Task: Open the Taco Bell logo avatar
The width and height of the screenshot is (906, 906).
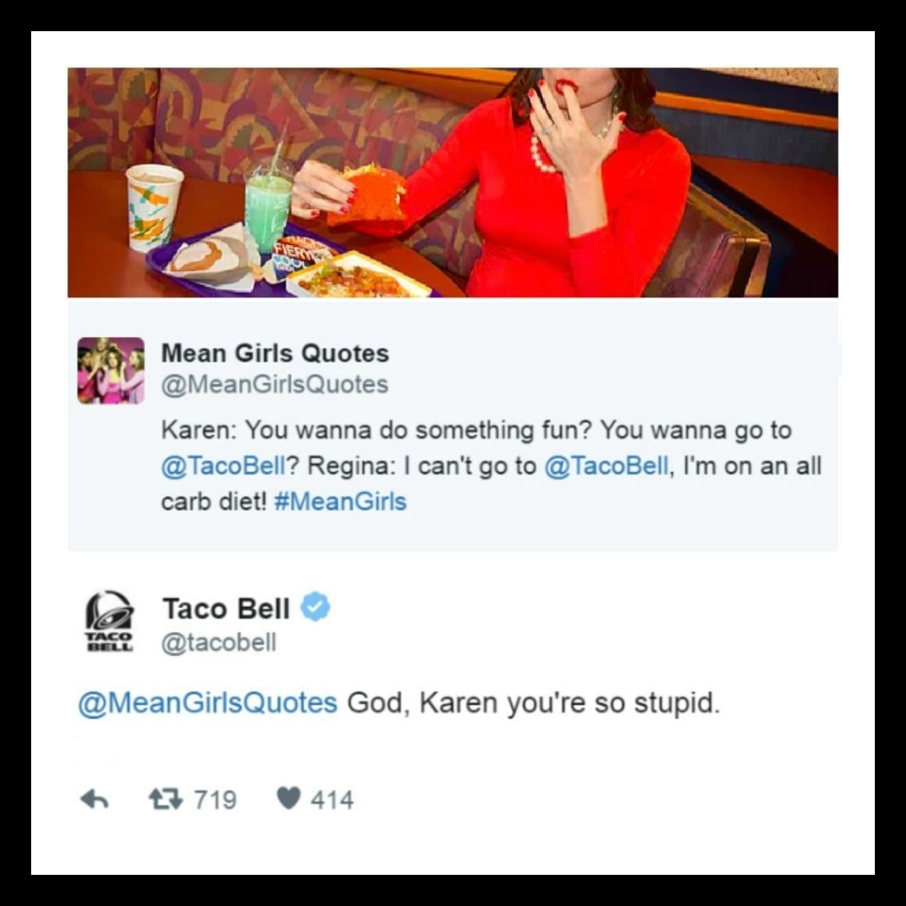Action: click(110, 621)
